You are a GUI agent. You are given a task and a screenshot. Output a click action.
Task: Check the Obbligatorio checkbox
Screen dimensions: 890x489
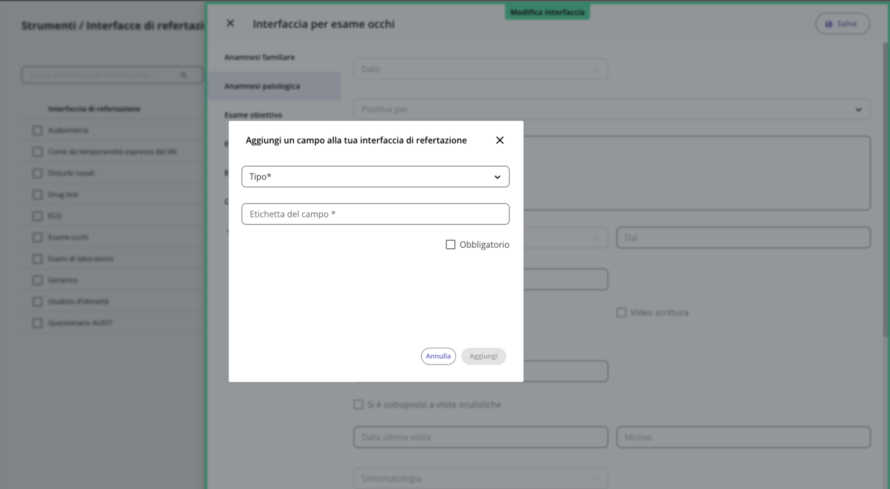click(x=451, y=244)
